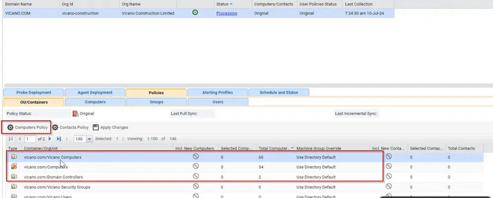Click the Last Collection column header
The image size is (493, 198).
point(368,4)
